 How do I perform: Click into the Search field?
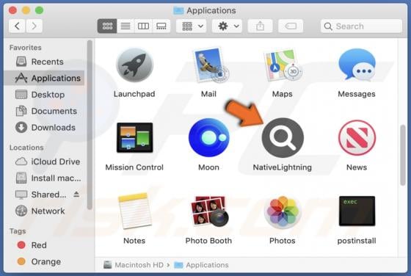361,26
